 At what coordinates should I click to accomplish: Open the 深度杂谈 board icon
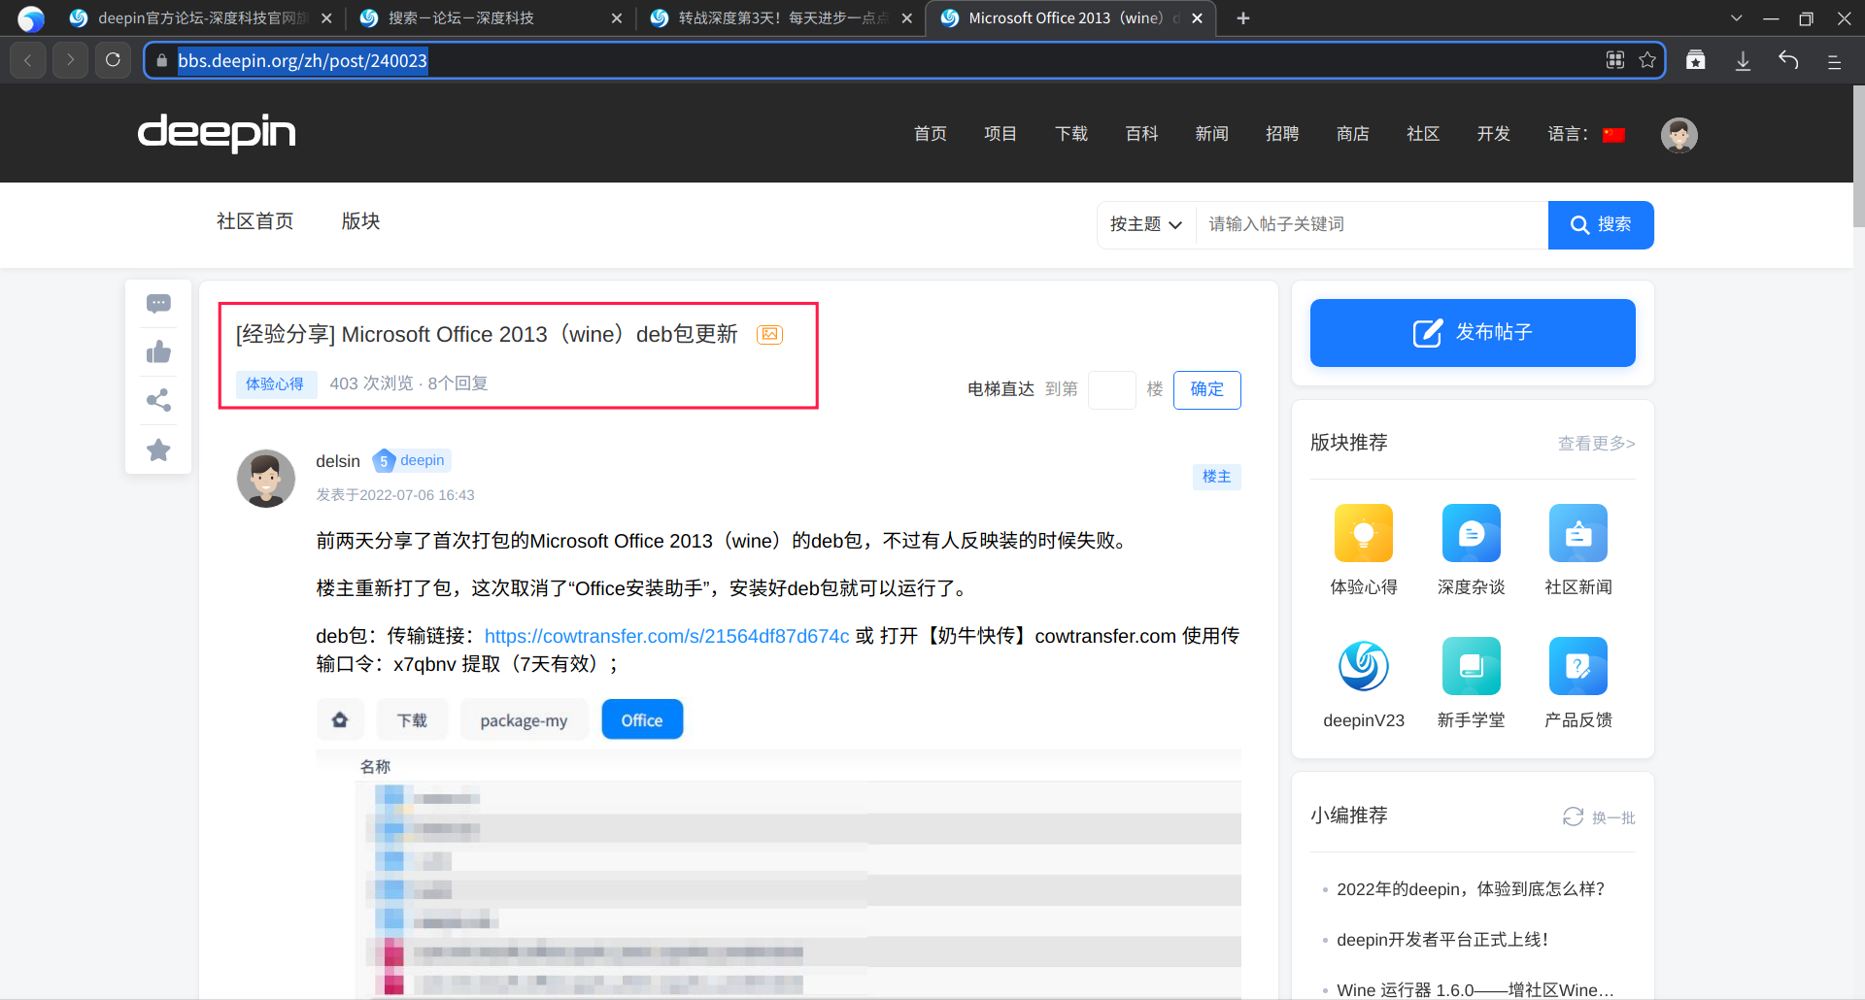click(x=1471, y=533)
